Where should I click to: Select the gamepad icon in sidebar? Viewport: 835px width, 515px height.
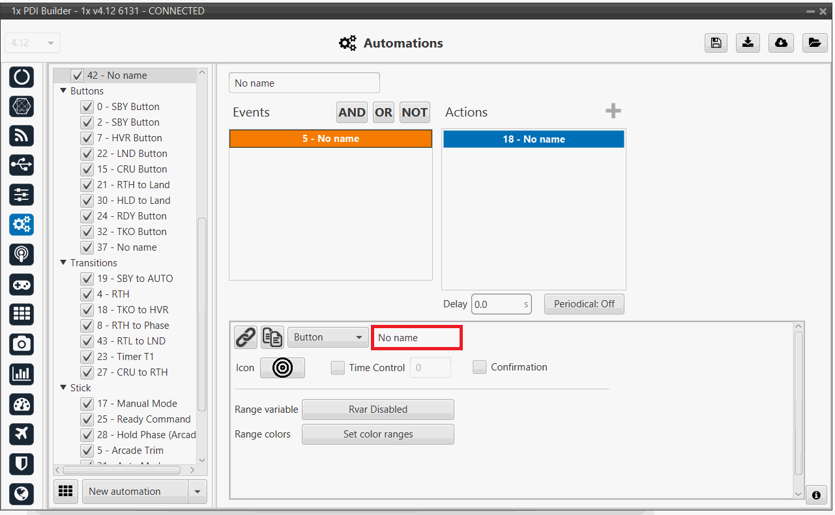pyautogui.click(x=22, y=285)
